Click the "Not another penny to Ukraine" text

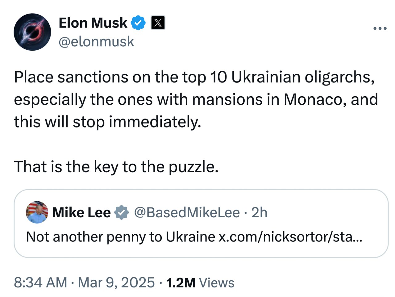[120, 237]
